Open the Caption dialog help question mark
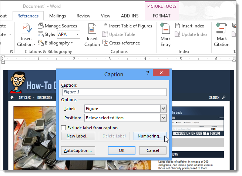 tap(148, 73)
